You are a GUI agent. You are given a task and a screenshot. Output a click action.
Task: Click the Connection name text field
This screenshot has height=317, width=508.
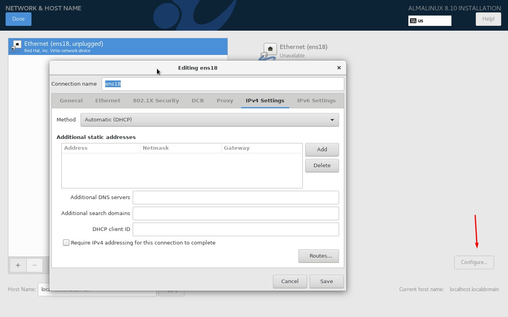tap(222, 84)
